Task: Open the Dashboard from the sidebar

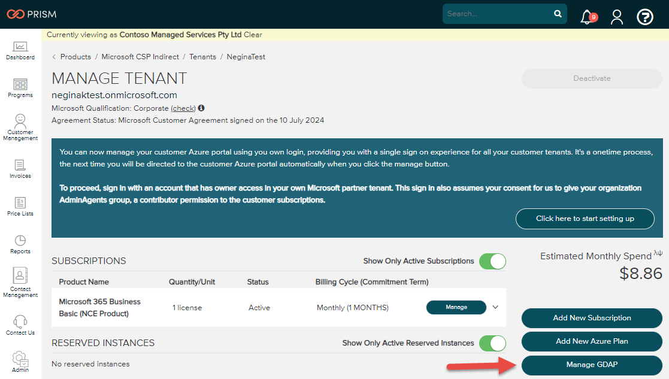Action: 20,50
